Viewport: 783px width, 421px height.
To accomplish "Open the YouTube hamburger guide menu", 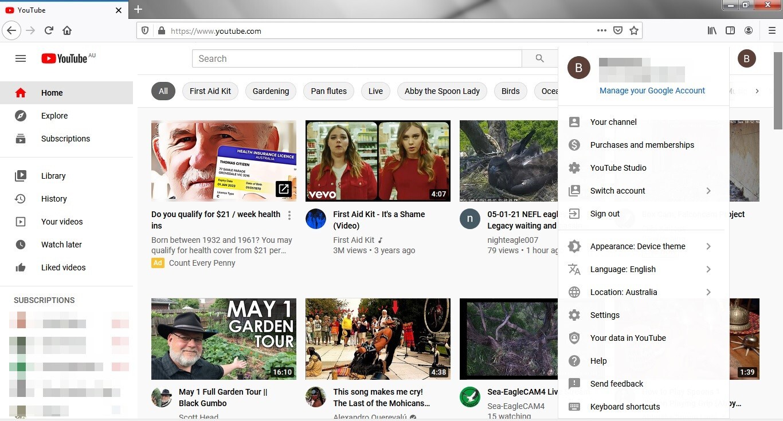I will pyautogui.click(x=21, y=58).
